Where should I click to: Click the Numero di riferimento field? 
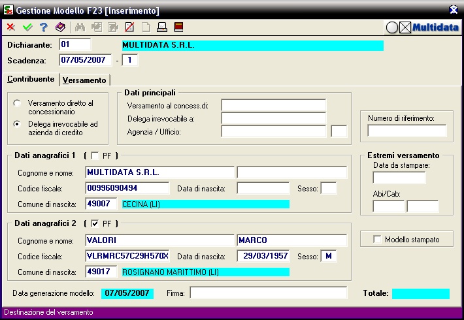[x=407, y=131]
